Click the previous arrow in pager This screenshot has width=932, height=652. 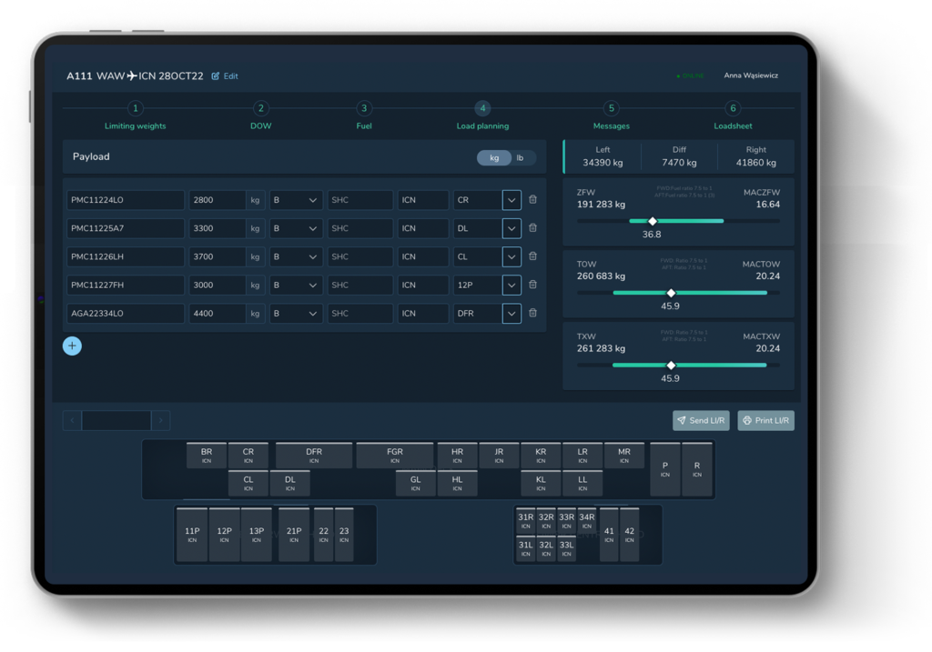pyautogui.click(x=72, y=420)
